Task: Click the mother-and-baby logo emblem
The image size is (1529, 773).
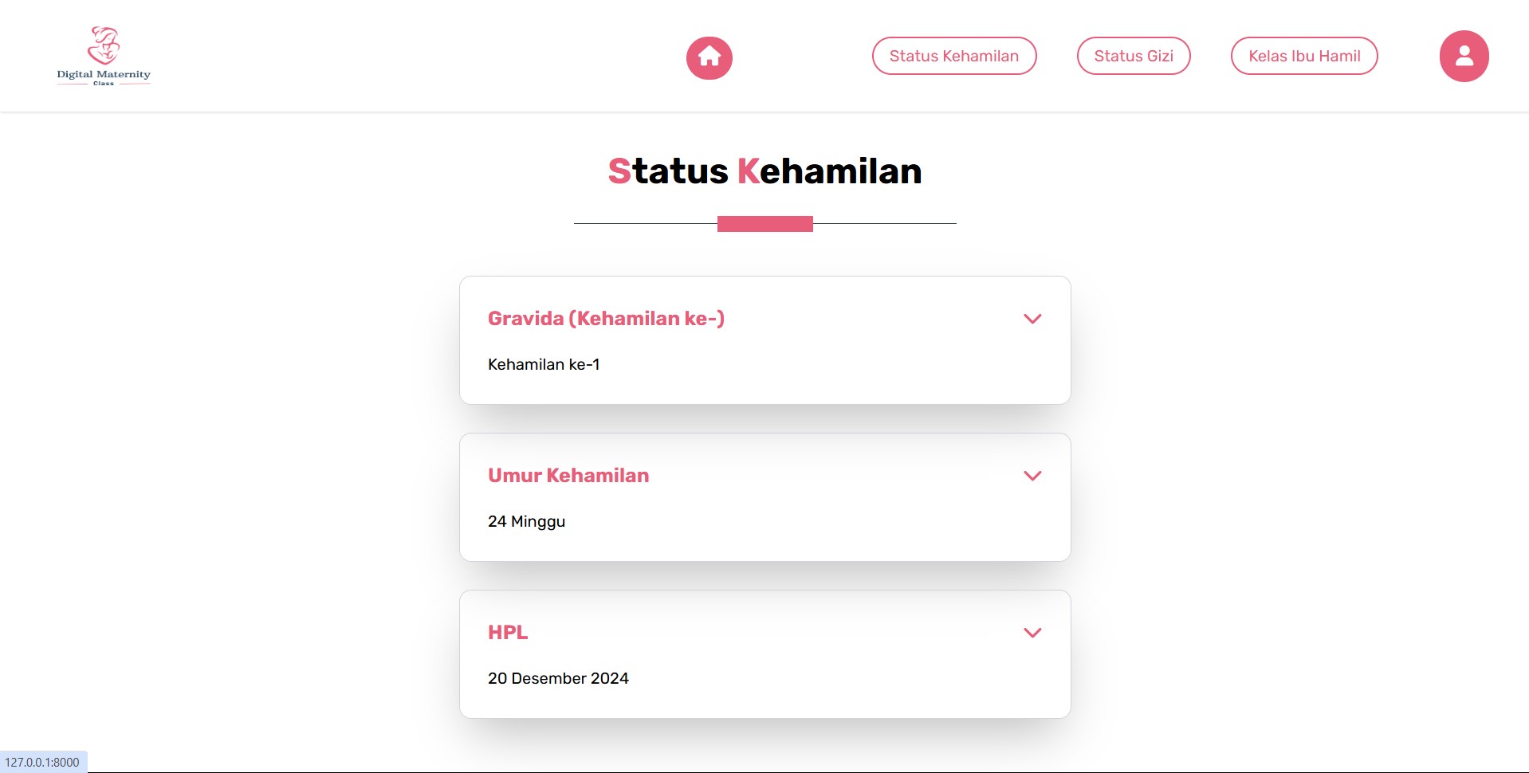Action: 104,45
